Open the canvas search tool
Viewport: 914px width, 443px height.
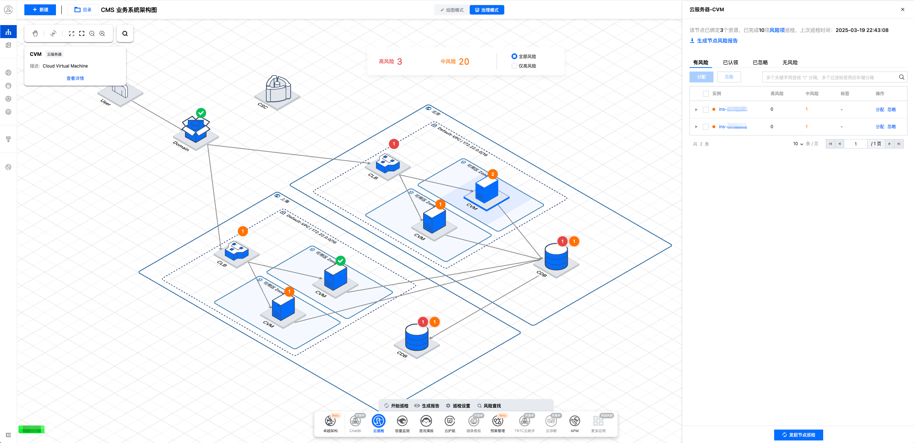(x=125, y=34)
